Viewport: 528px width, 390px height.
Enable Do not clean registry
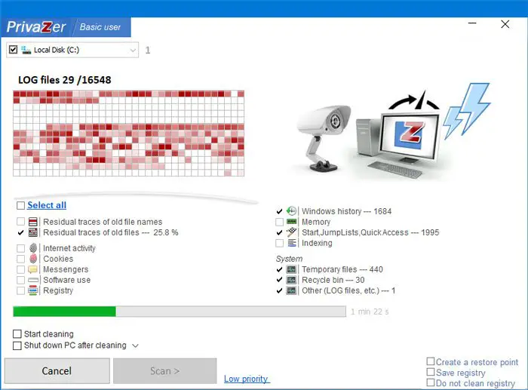431,382
